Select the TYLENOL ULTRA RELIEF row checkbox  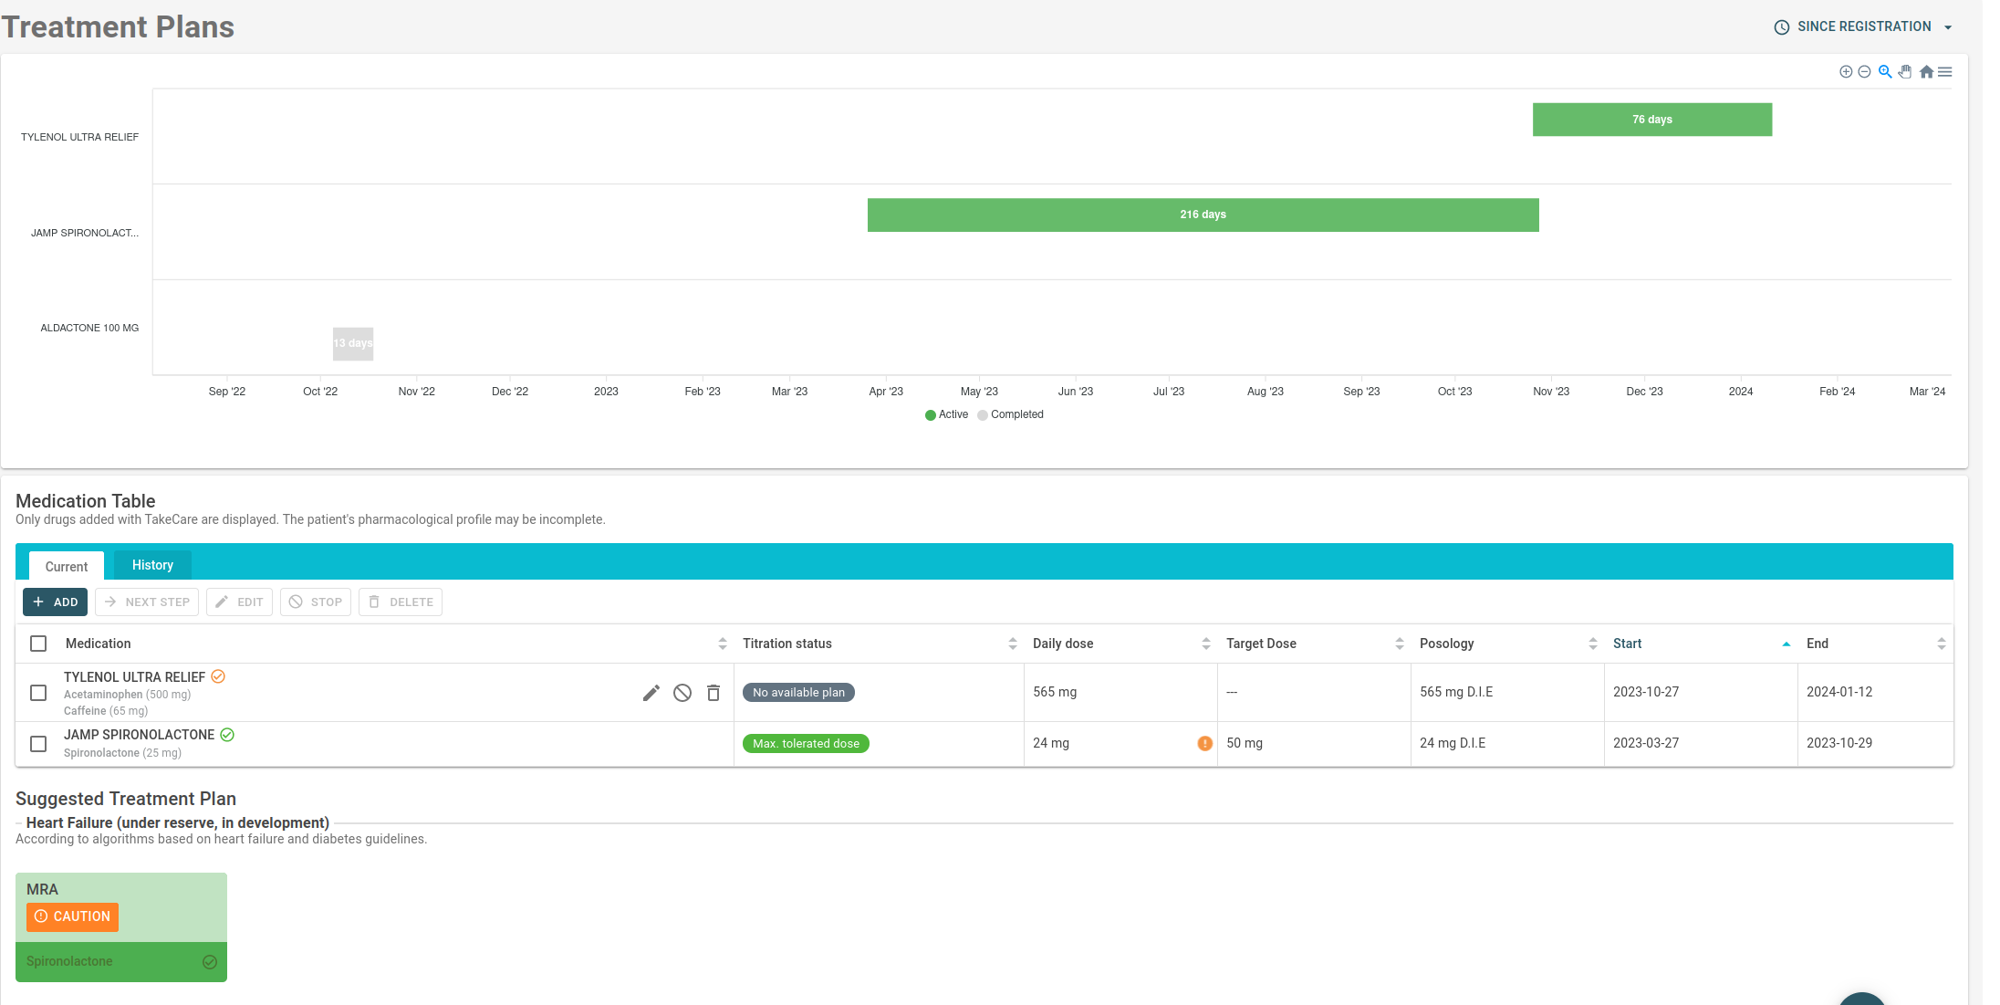(x=38, y=693)
